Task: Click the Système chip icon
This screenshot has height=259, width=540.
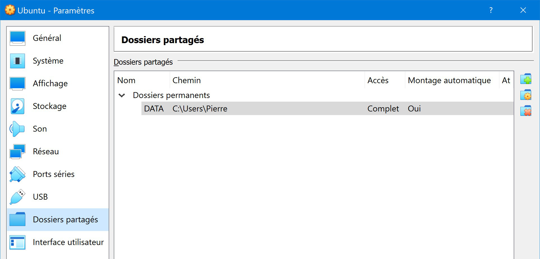Action: [x=17, y=61]
